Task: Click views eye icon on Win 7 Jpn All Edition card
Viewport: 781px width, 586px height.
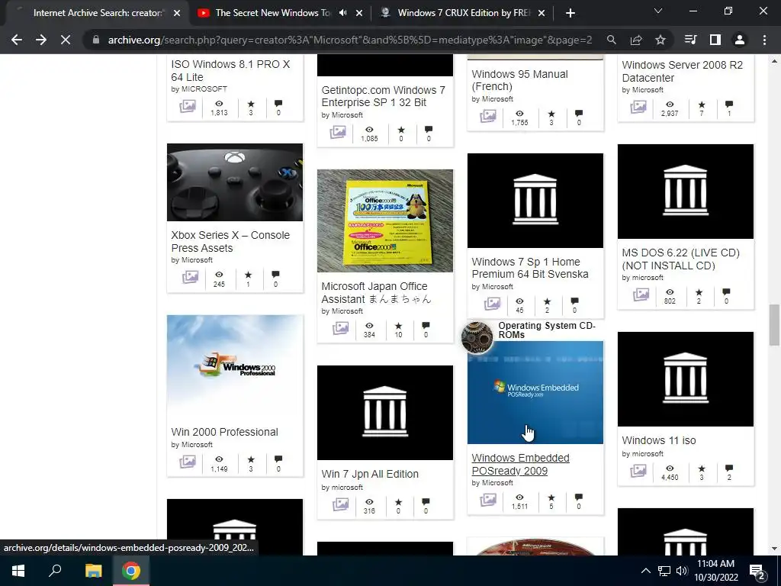Action: click(369, 502)
